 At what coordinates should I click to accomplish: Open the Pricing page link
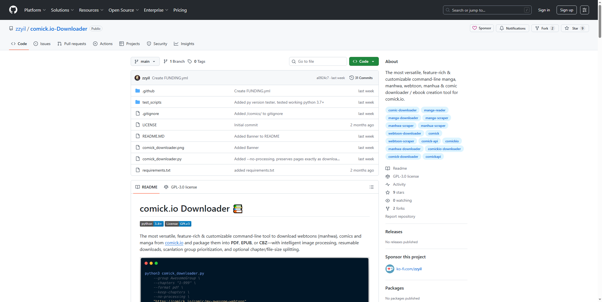click(x=180, y=10)
